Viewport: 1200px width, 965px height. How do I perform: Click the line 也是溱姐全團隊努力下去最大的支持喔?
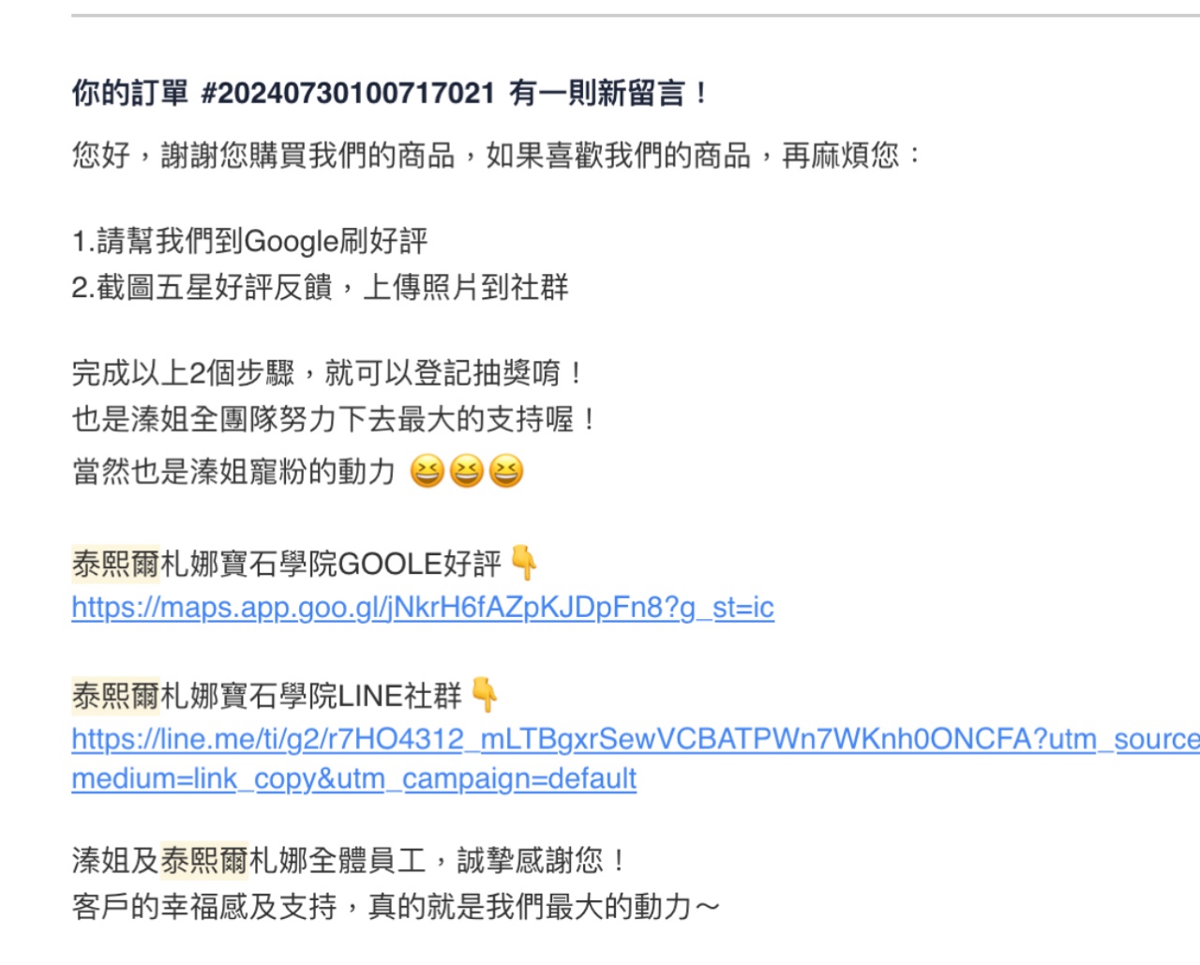[335, 418]
